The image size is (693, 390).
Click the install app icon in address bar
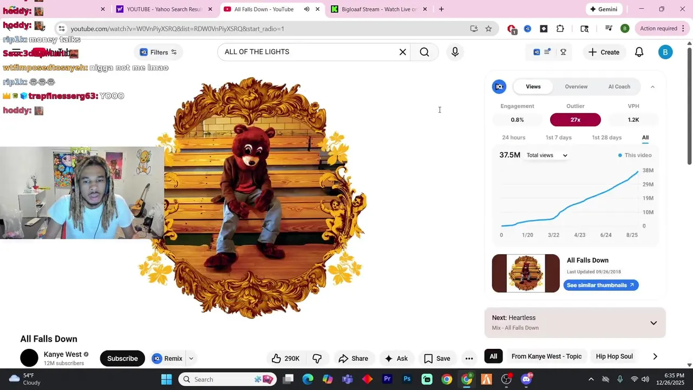(x=474, y=29)
